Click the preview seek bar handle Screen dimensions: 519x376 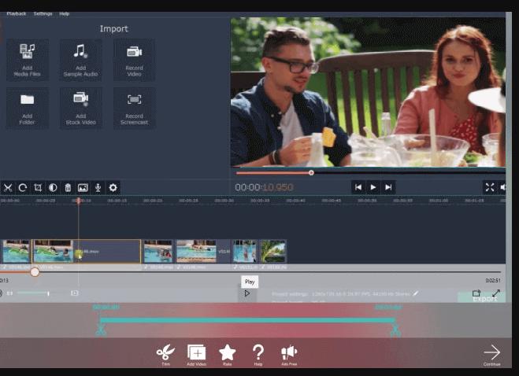311,172
